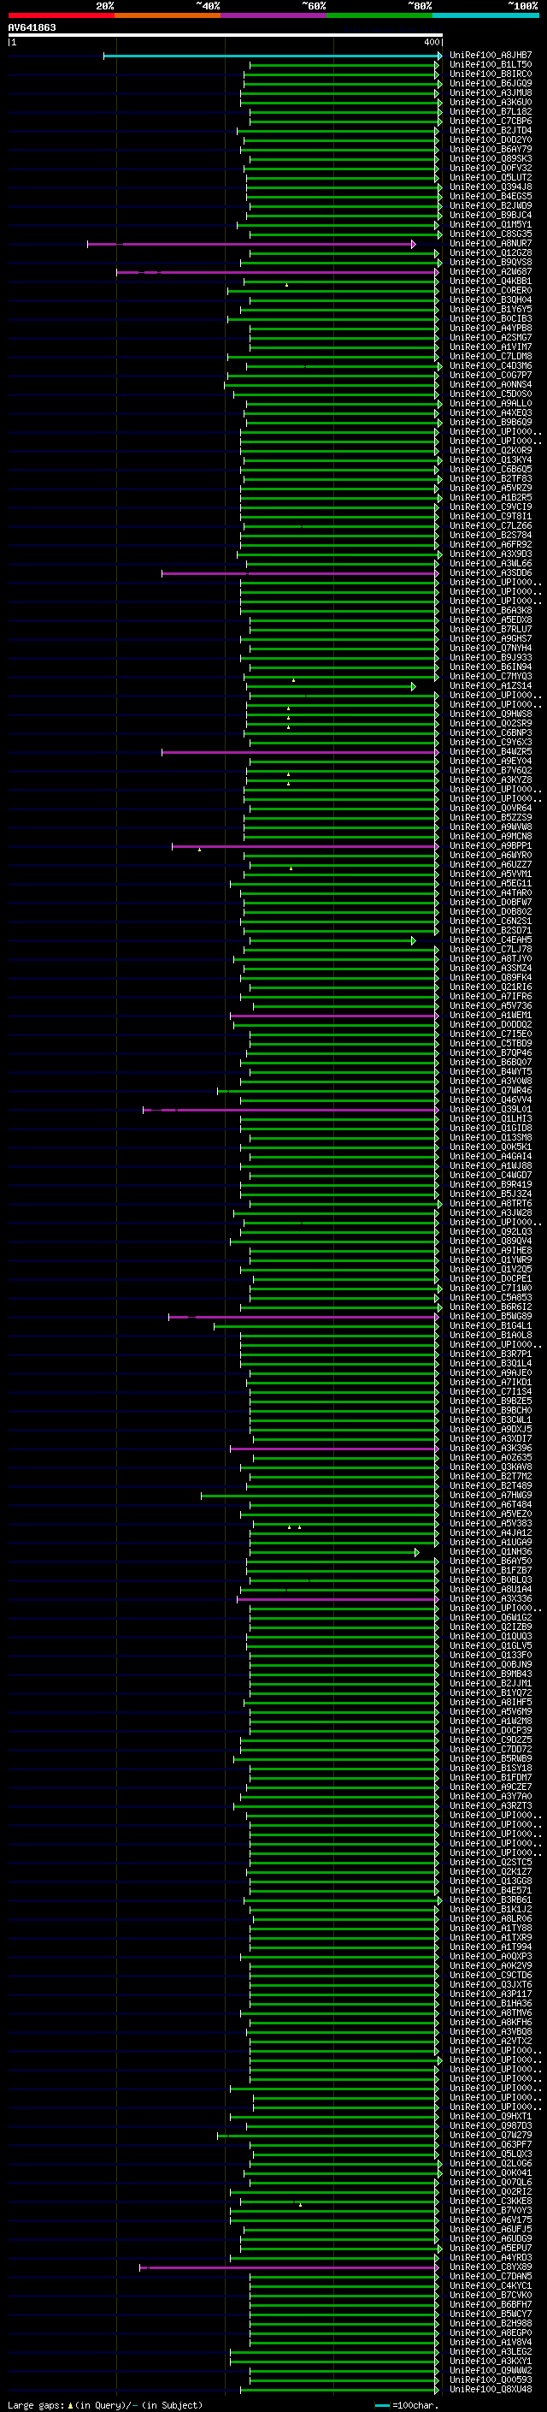Click label UniRef100_B3R7P1
The image size is (547, 2412).
pos(491,1354)
